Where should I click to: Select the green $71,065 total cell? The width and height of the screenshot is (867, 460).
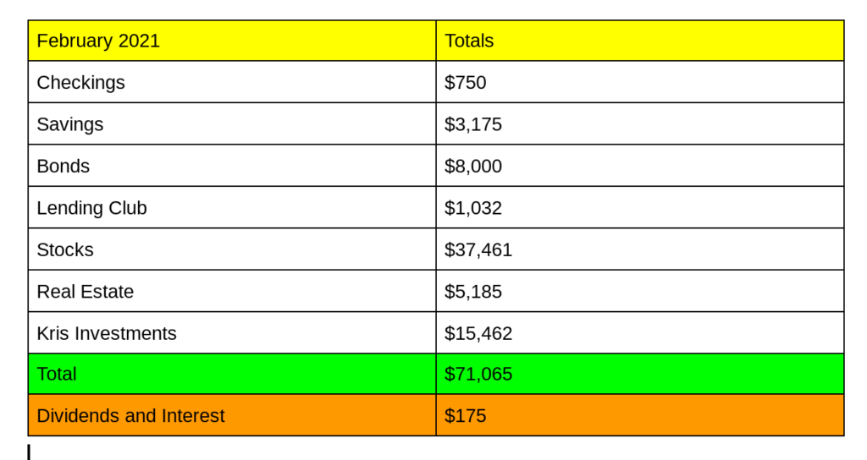(478, 374)
